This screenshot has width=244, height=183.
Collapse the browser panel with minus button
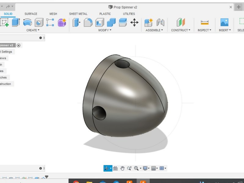pos(41,38)
